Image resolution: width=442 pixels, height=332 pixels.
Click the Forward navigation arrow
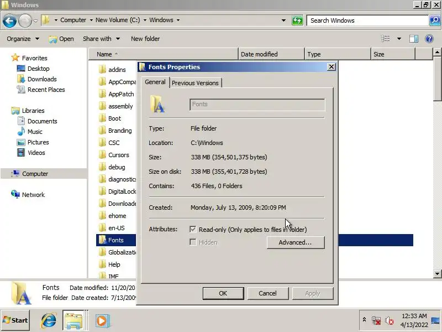[x=25, y=20]
